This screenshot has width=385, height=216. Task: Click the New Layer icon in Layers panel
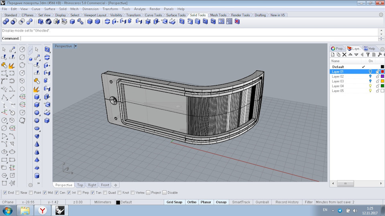[x=333, y=55]
